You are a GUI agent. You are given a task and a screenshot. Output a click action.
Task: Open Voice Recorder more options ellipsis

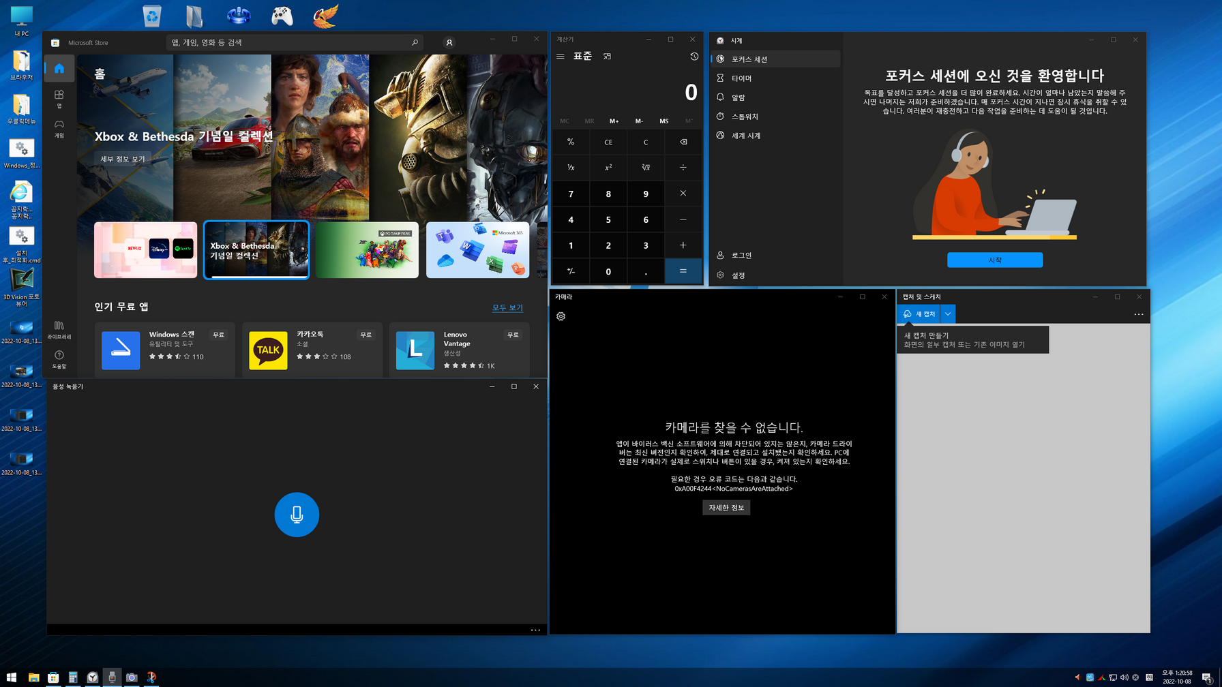coord(535,630)
